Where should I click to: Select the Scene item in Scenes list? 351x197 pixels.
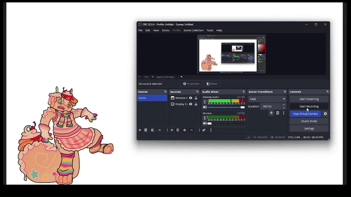152,98
